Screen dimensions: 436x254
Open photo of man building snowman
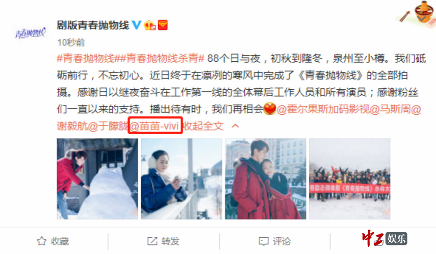pos(97,179)
